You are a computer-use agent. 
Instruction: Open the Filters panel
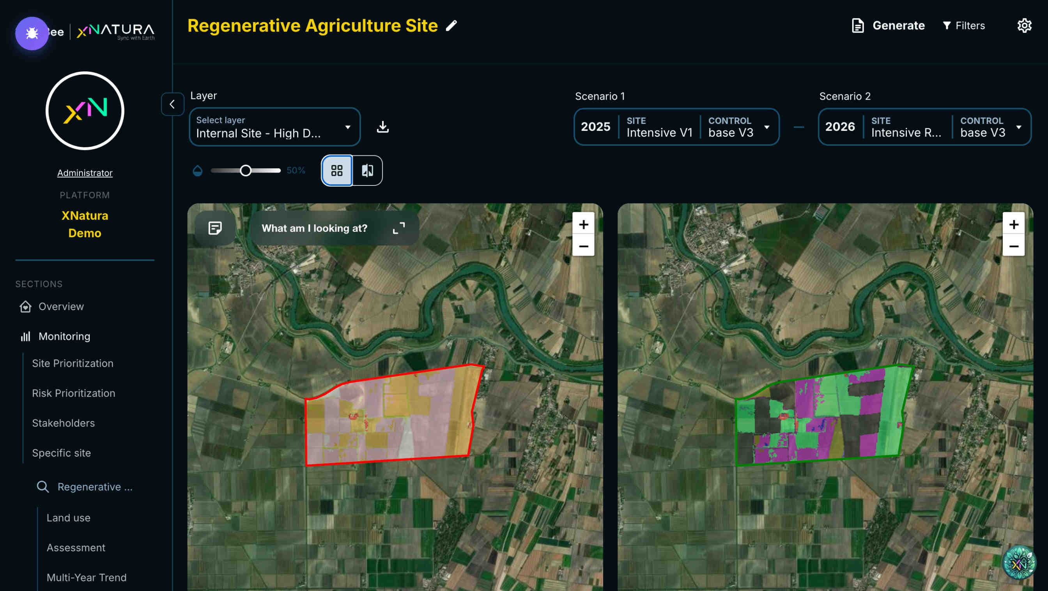[x=964, y=26]
